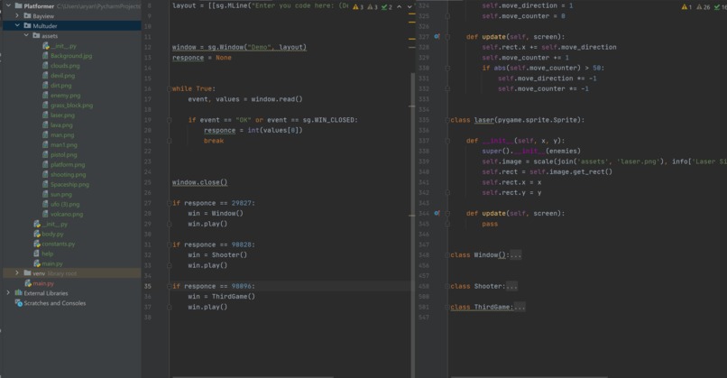Viewport: 727px width, 378px height.
Task: Click External Libraries icon
Action: (x=19, y=292)
